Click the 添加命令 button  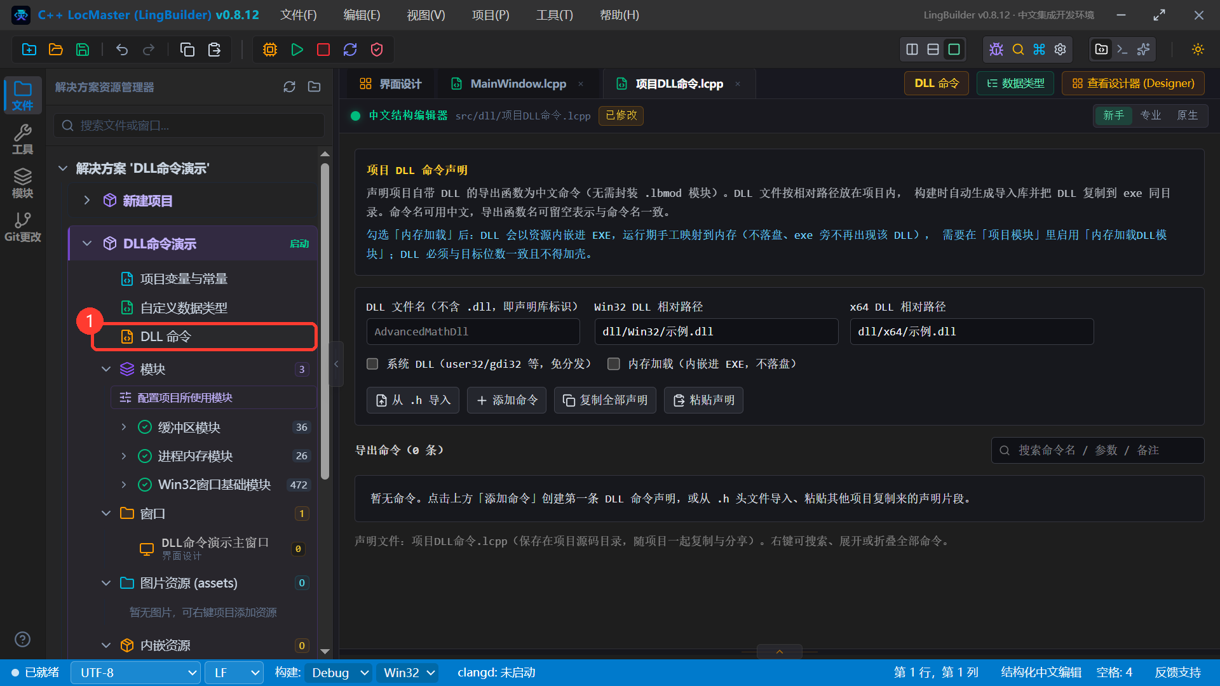(506, 400)
